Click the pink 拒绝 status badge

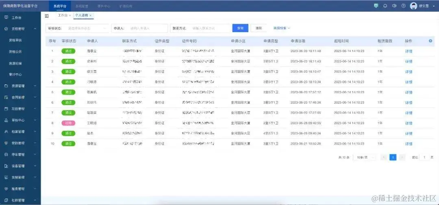[68, 123]
